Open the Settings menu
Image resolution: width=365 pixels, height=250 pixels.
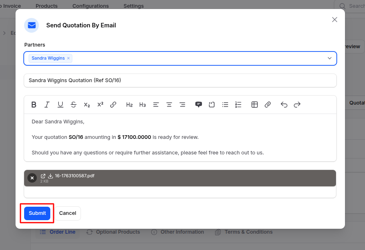pos(134,6)
